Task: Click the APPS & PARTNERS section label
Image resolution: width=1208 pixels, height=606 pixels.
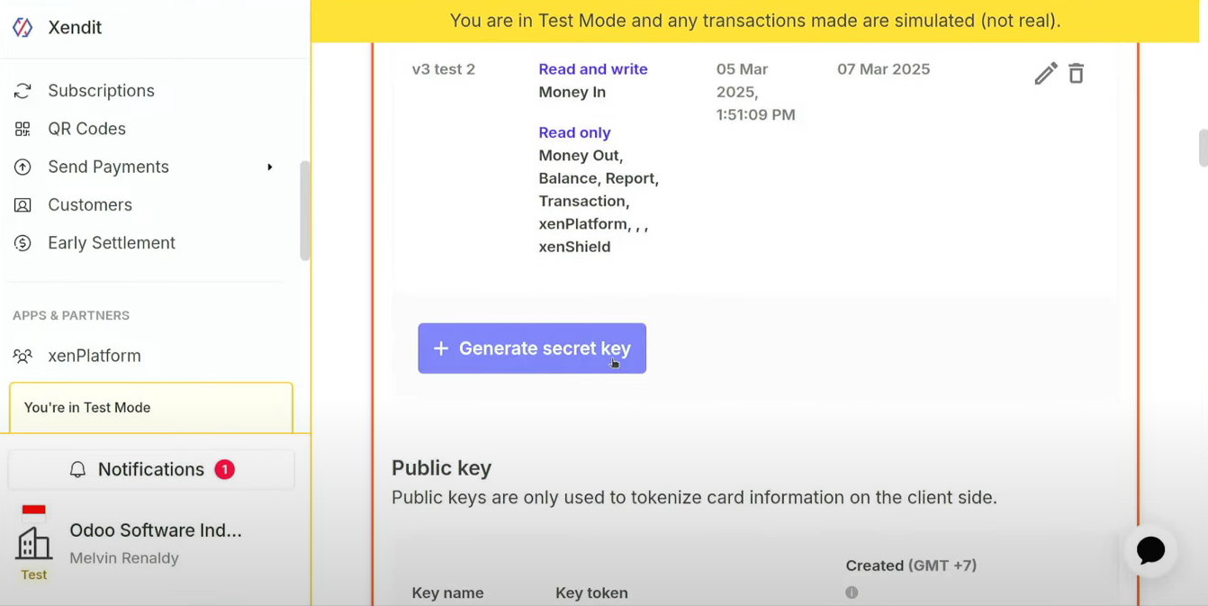Action: pyautogui.click(x=71, y=315)
